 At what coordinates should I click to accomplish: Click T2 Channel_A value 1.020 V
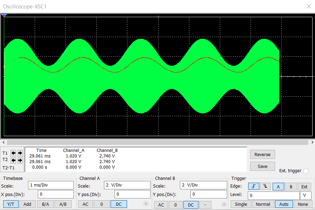point(73,162)
